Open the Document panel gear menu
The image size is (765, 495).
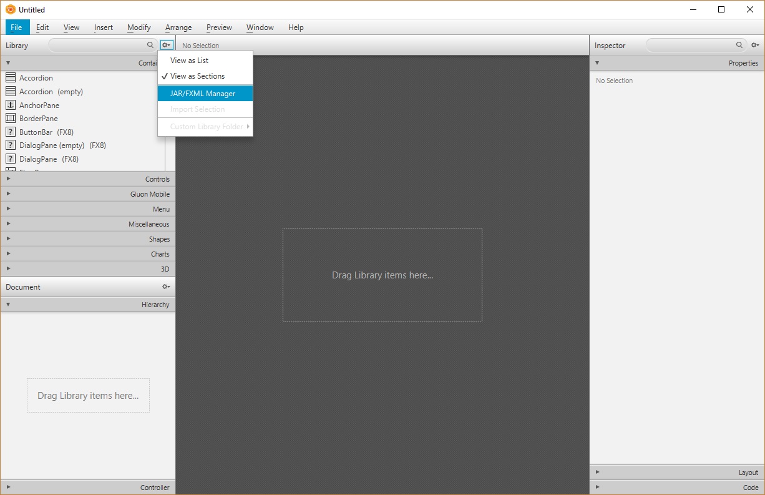(166, 287)
